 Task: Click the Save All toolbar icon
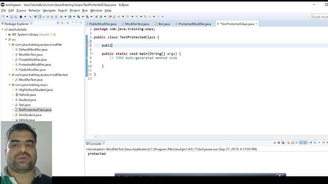[x=16, y=17]
